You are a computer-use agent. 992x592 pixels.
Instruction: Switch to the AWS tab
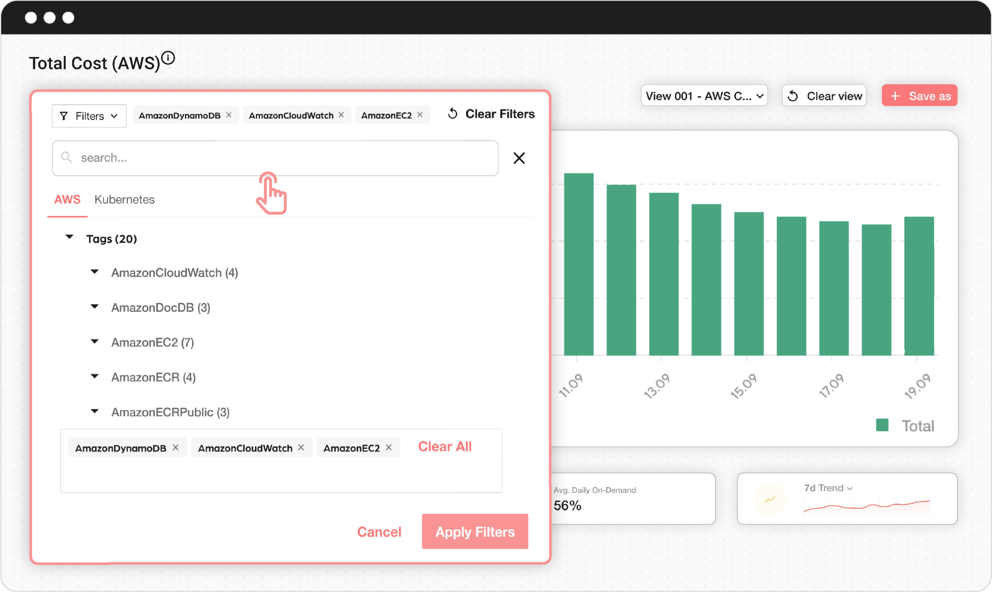tap(67, 199)
